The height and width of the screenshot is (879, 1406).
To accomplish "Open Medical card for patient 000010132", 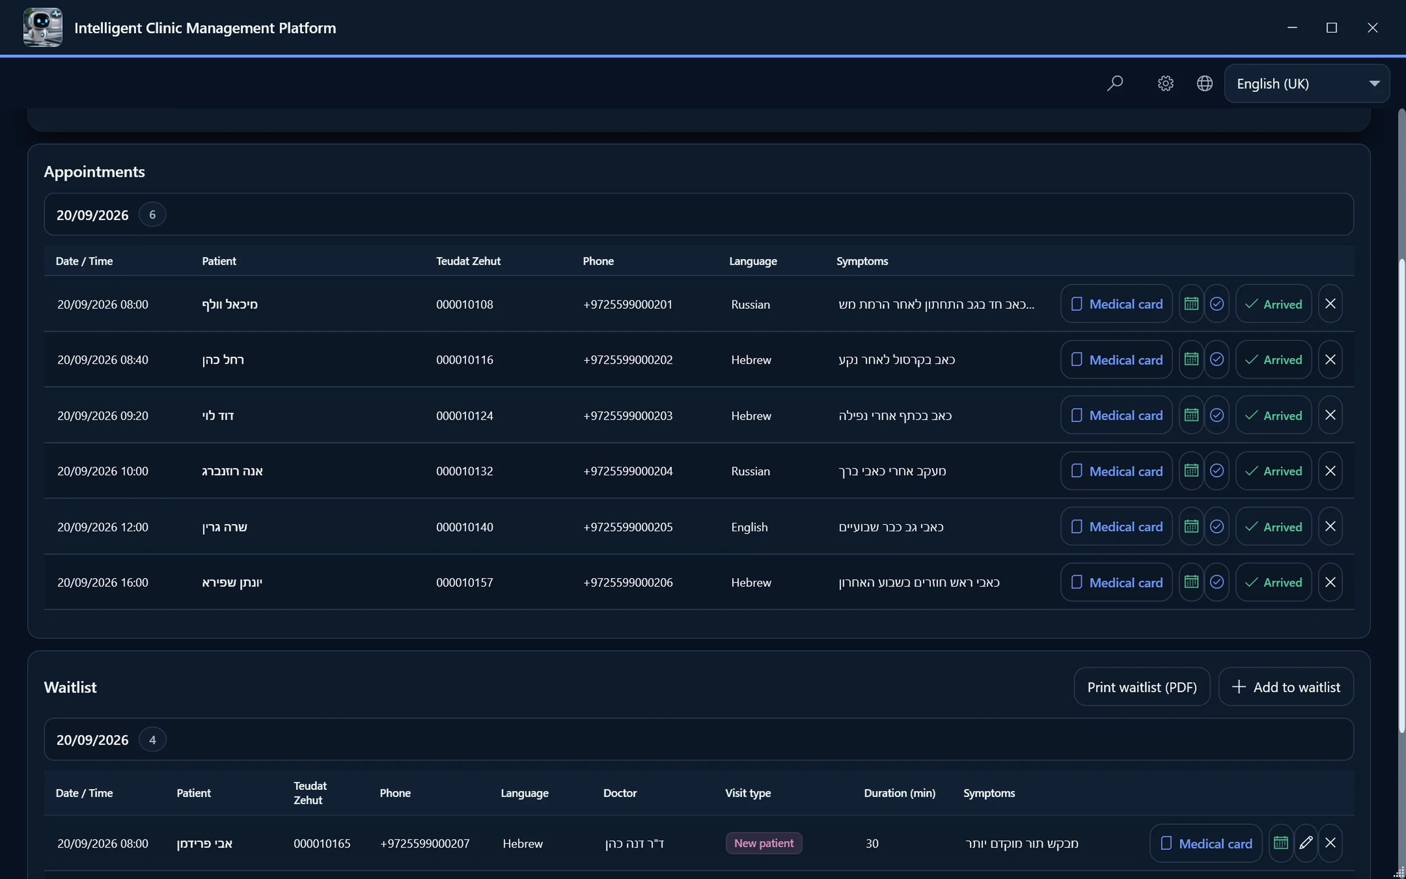I will pos(1116,471).
